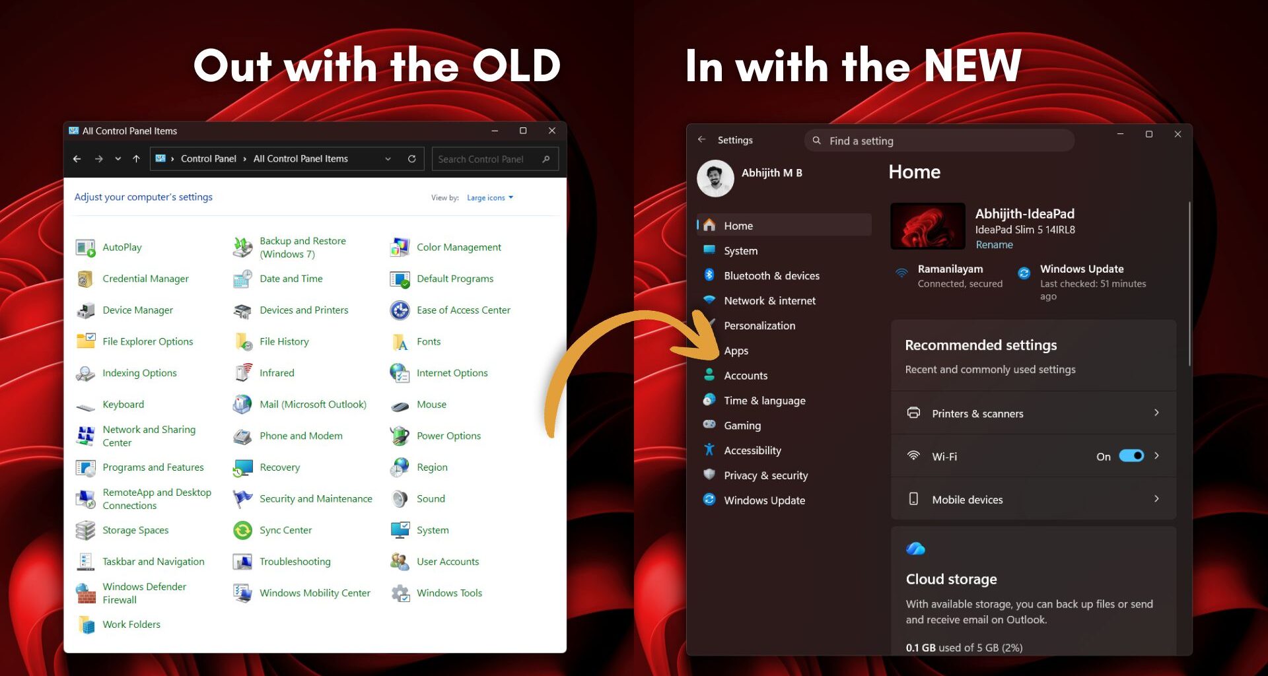Select Backup and Restore (Windows 7)

click(x=302, y=247)
